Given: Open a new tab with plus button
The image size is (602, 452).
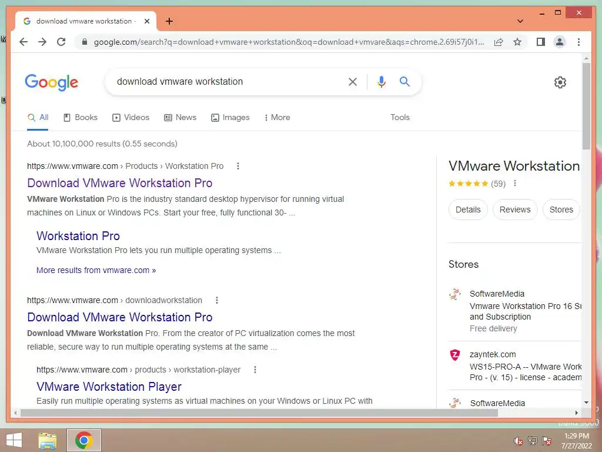Looking at the screenshot, I should (169, 21).
